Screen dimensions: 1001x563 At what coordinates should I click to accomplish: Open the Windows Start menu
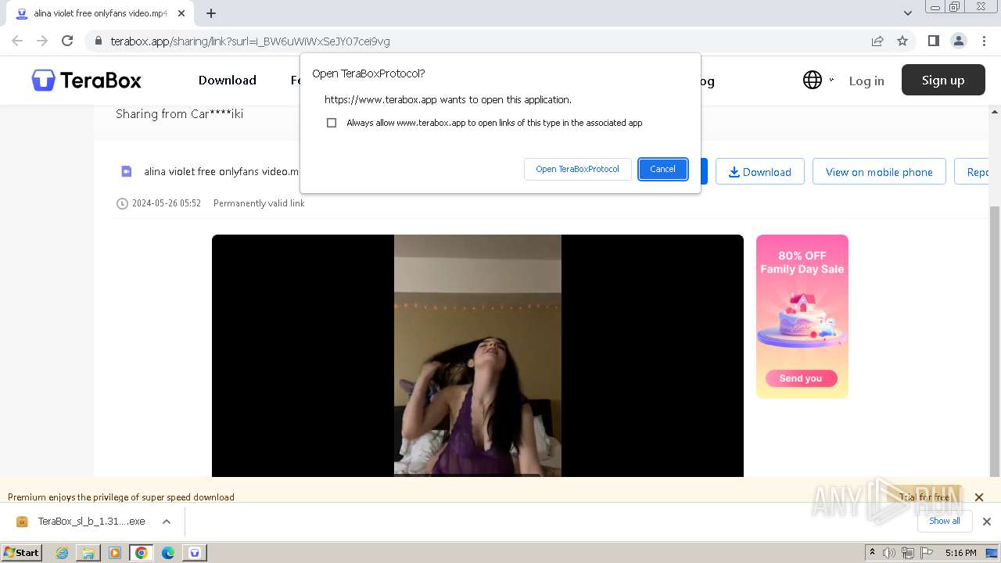pyautogui.click(x=21, y=552)
